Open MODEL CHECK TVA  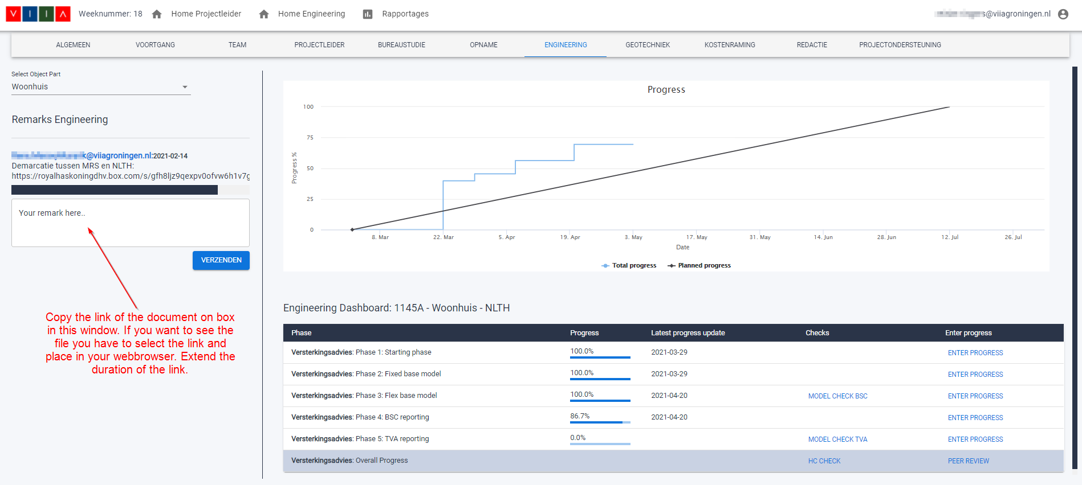(837, 439)
